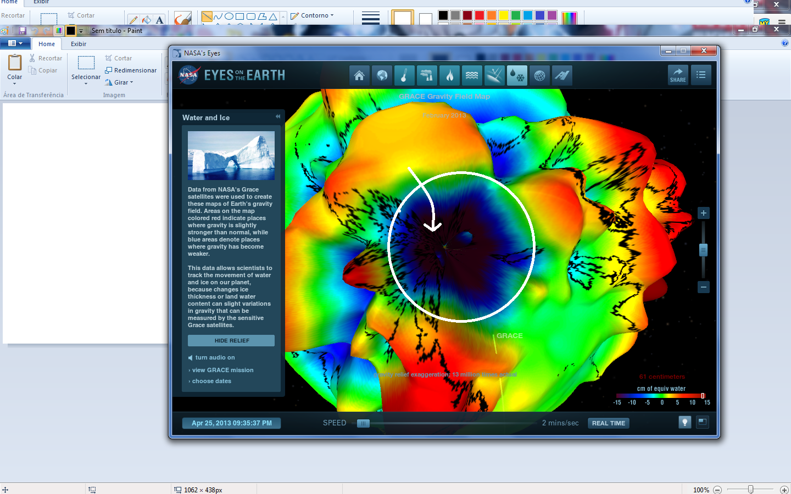Switch to the Home tab below Sem título
Image resolution: width=791 pixels, height=494 pixels.
(x=47, y=44)
